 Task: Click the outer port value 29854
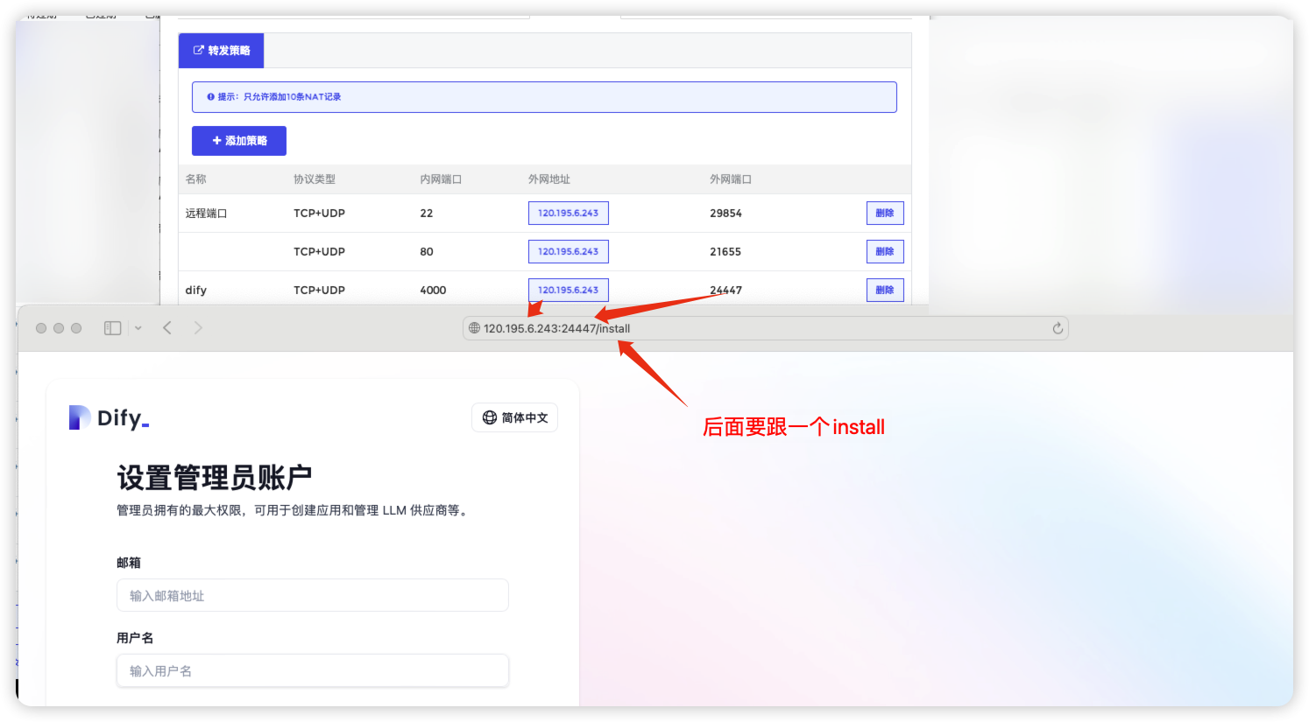(725, 214)
